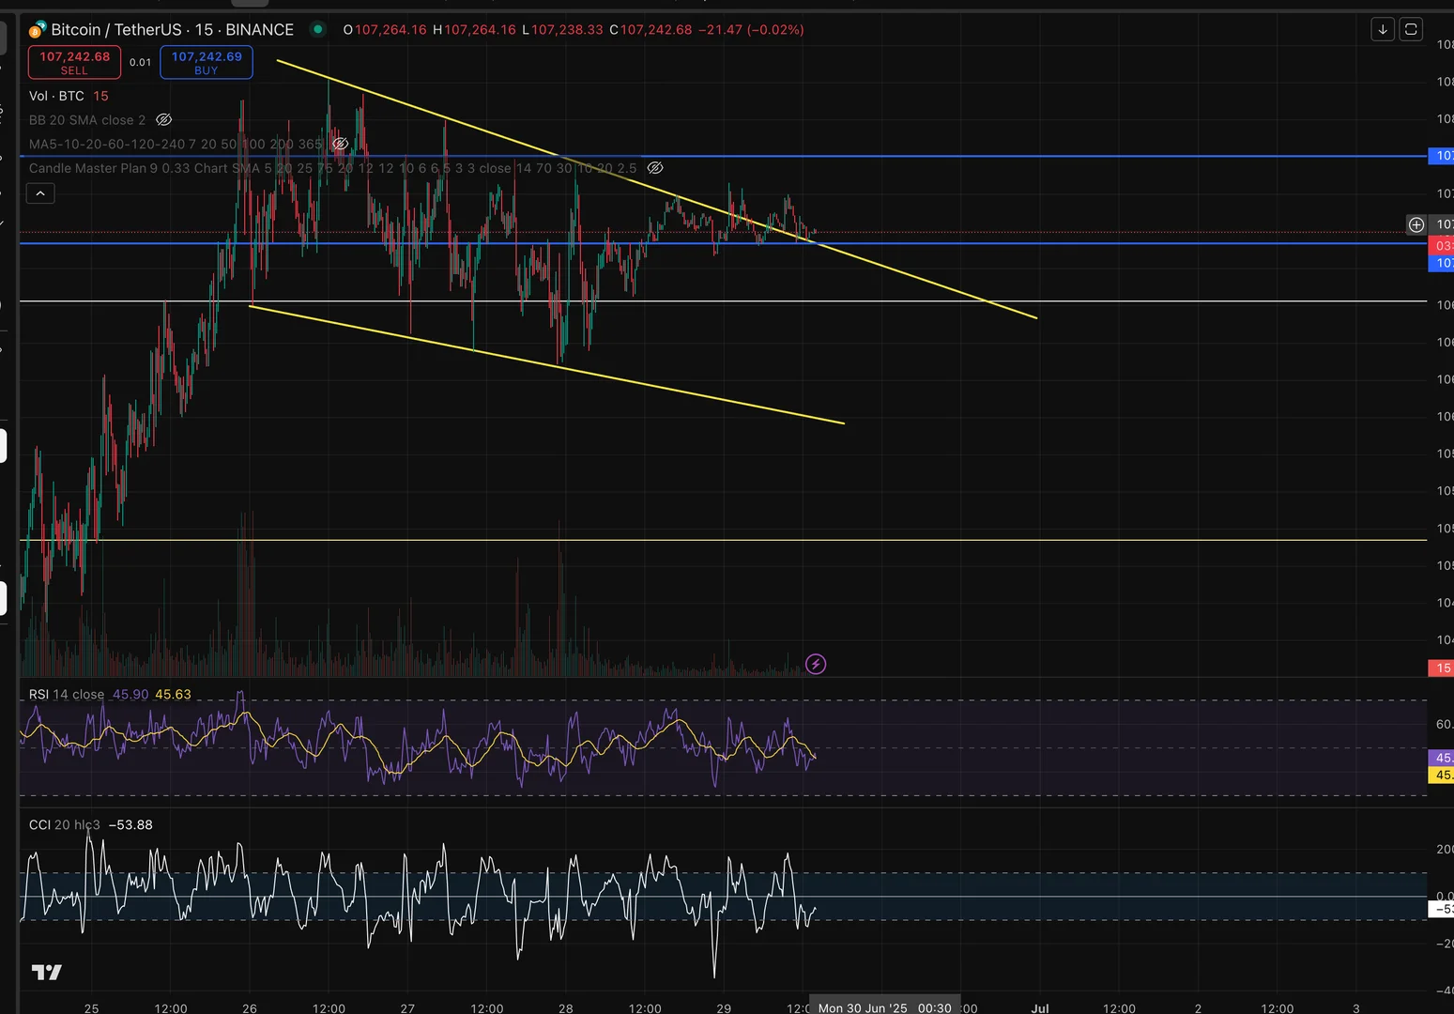Click the Bitcoin symbol logo beside the chart title
This screenshot has height=1014, width=1454.
38,30
